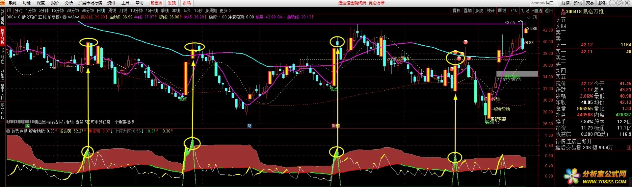632x187 pixels.
Task: Switch to 1分钟 period
Action: tap(31, 11)
